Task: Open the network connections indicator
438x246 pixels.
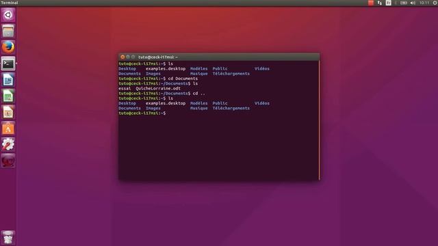Action: (379, 3)
